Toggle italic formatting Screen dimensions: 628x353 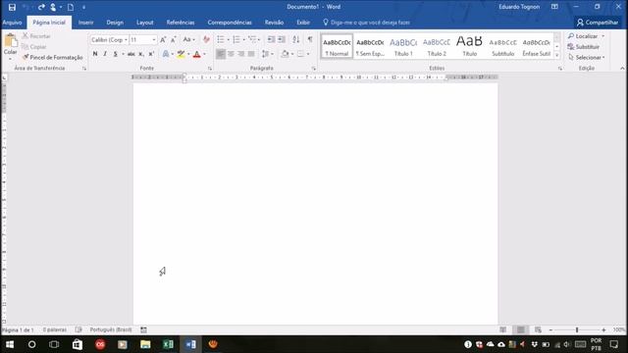pyautogui.click(x=105, y=54)
